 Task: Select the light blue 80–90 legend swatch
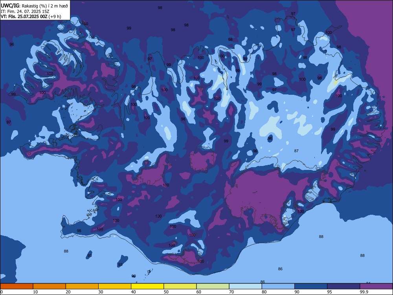click(278, 286)
